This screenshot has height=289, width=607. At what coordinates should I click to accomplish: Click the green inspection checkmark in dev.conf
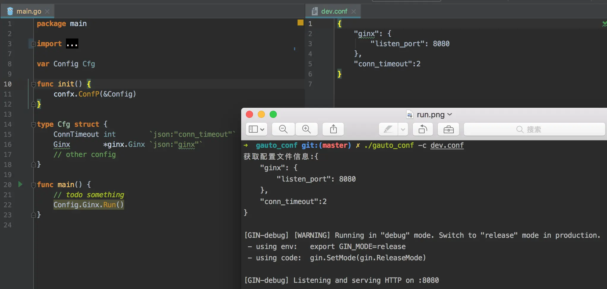[x=604, y=24]
